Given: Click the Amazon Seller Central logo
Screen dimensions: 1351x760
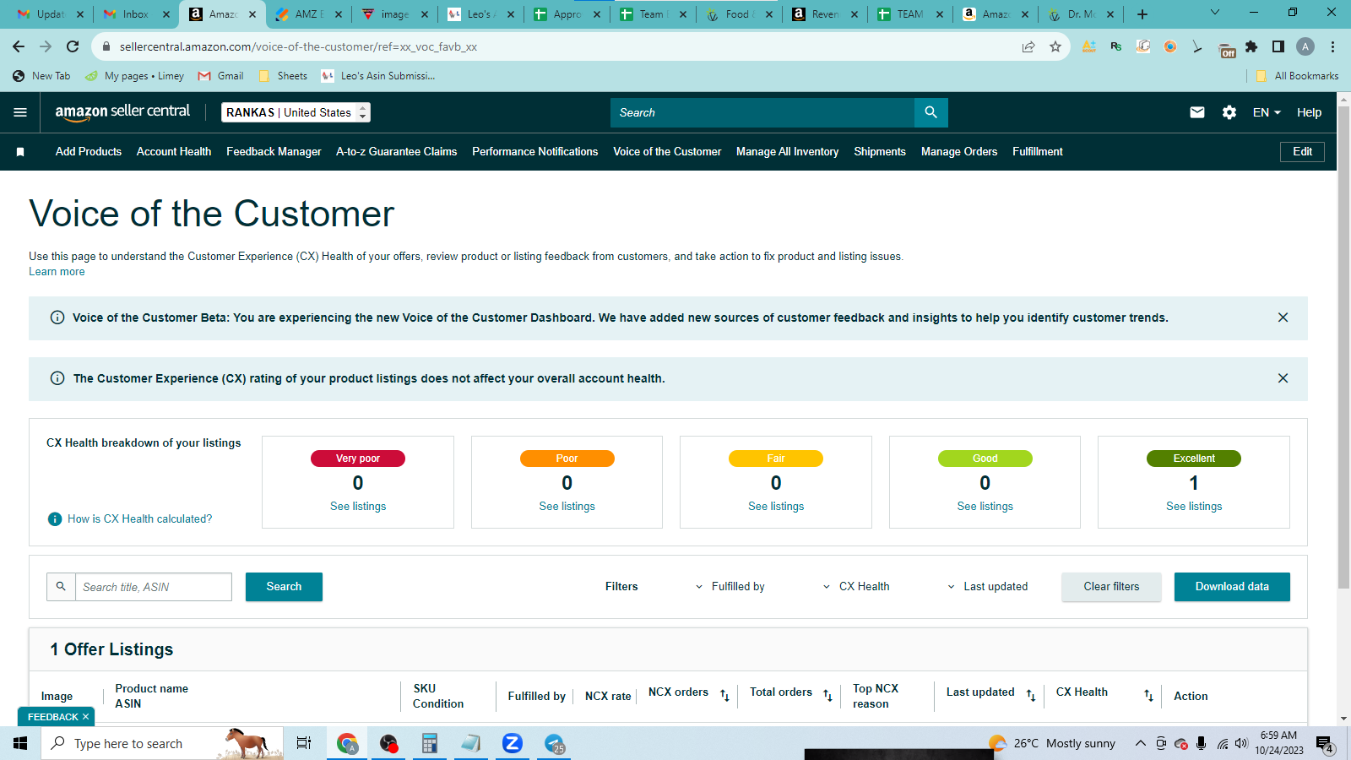Looking at the screenshot, I should pyautogui.click(x=122, y=112).
